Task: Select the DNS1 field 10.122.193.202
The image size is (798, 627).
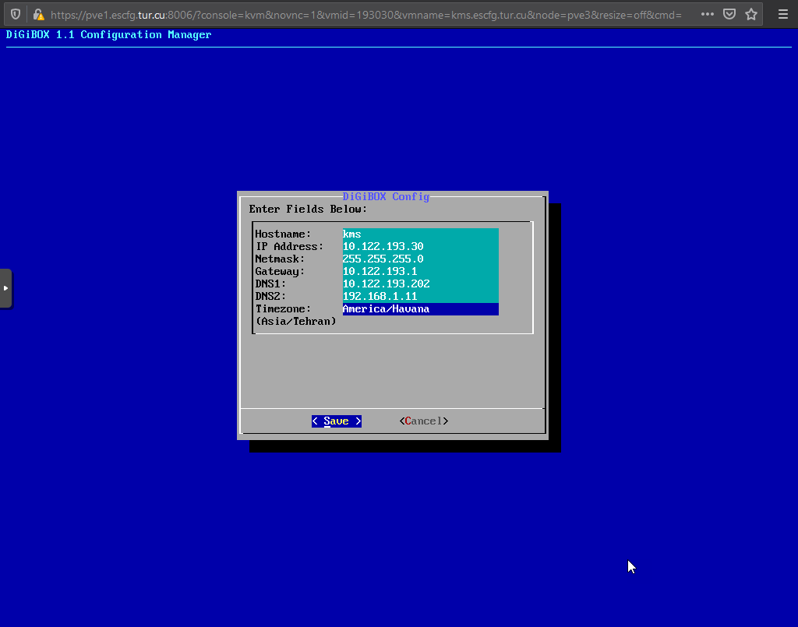Action: (x=420, y=284)
